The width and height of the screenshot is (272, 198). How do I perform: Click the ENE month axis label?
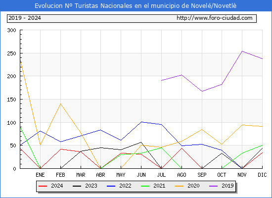pyautogui.click(x=40, y=175)
